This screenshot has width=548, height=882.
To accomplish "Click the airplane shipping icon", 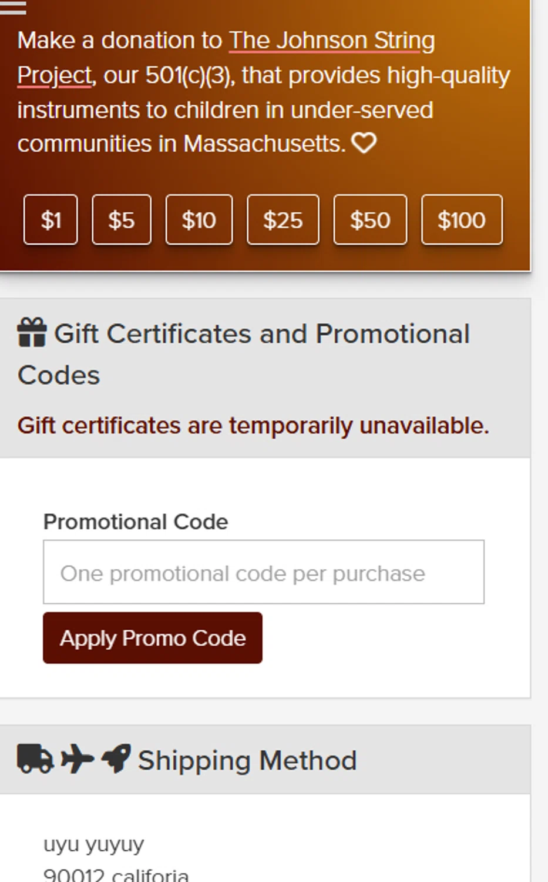I will click(77, 759).
